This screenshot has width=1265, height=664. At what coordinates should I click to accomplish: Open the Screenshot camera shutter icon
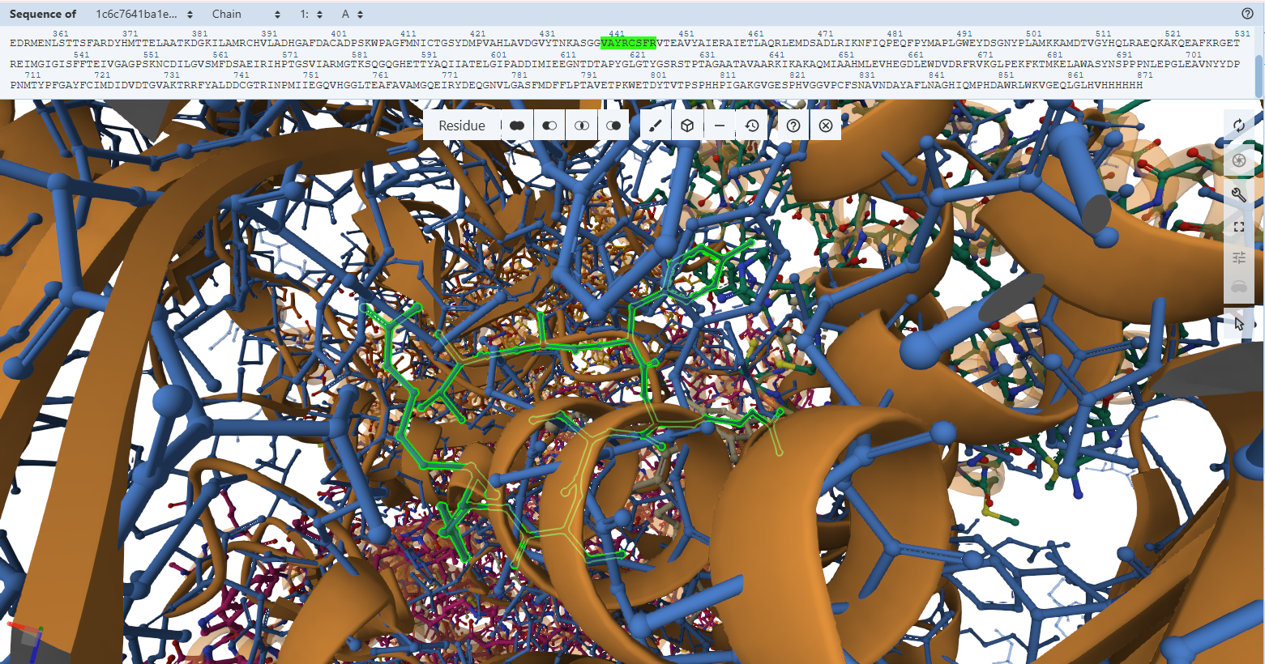tap(1239, 160)
